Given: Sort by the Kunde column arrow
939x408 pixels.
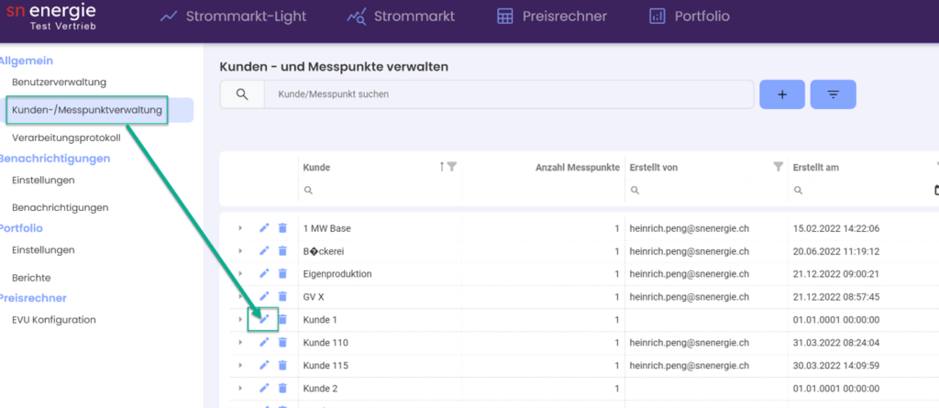Looking at the screenshot, I should coord(442,167).
